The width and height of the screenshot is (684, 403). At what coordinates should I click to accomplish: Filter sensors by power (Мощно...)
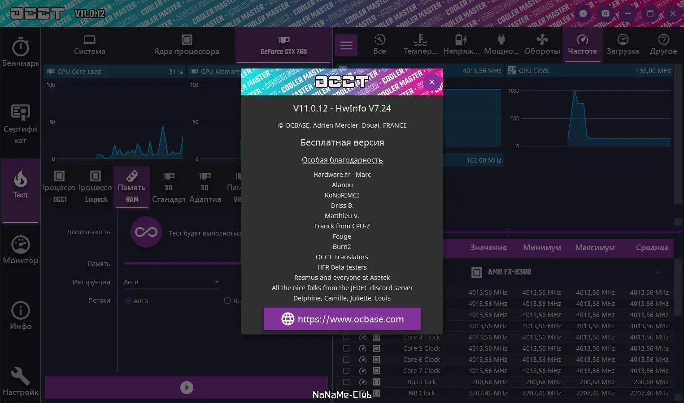click(501, 45)
